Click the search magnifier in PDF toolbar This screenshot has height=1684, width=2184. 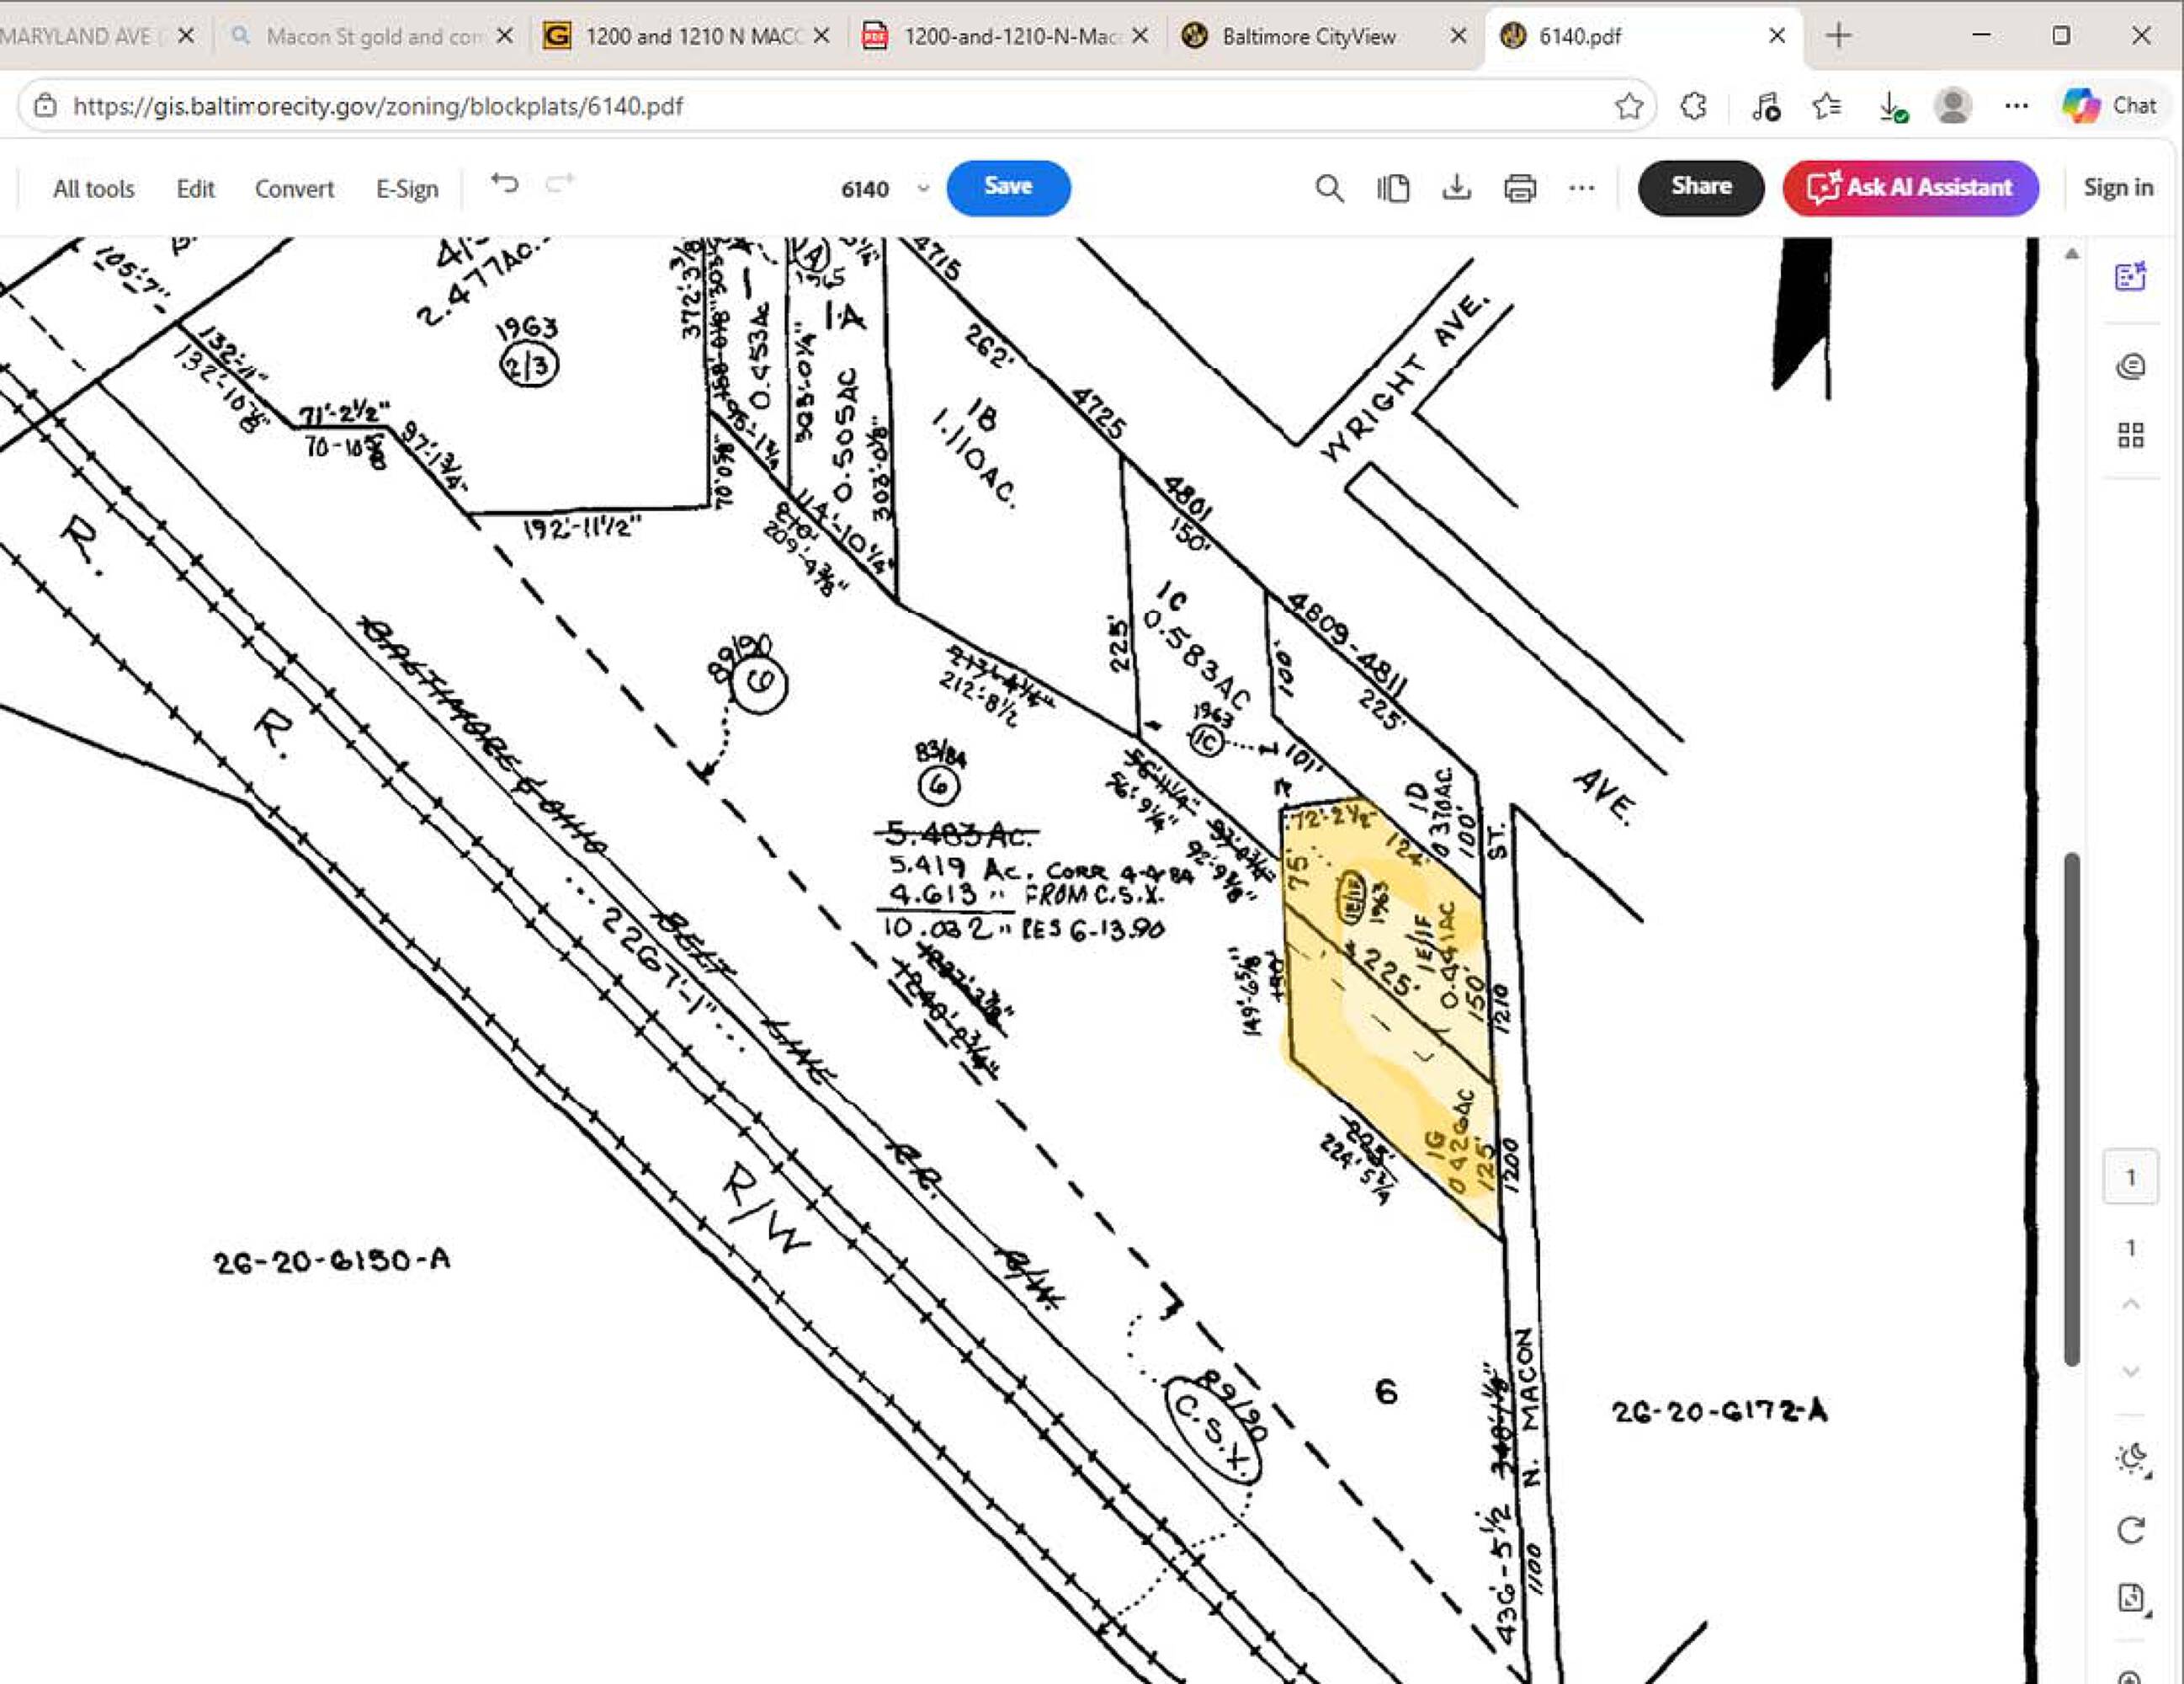tap(1329, 188)
